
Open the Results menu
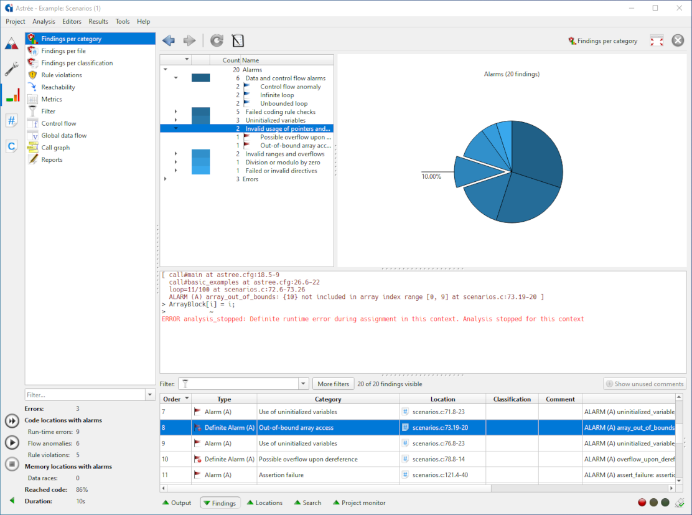(x=98, y=21)
